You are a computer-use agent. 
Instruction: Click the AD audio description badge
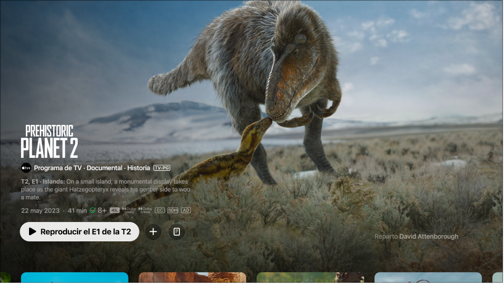(186, 211)
